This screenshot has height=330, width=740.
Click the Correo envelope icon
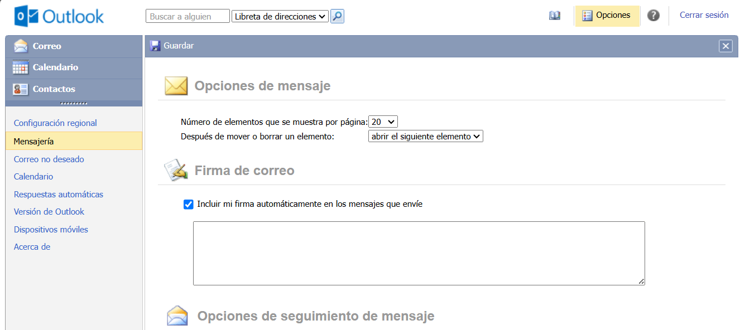[x=21, y=46]
